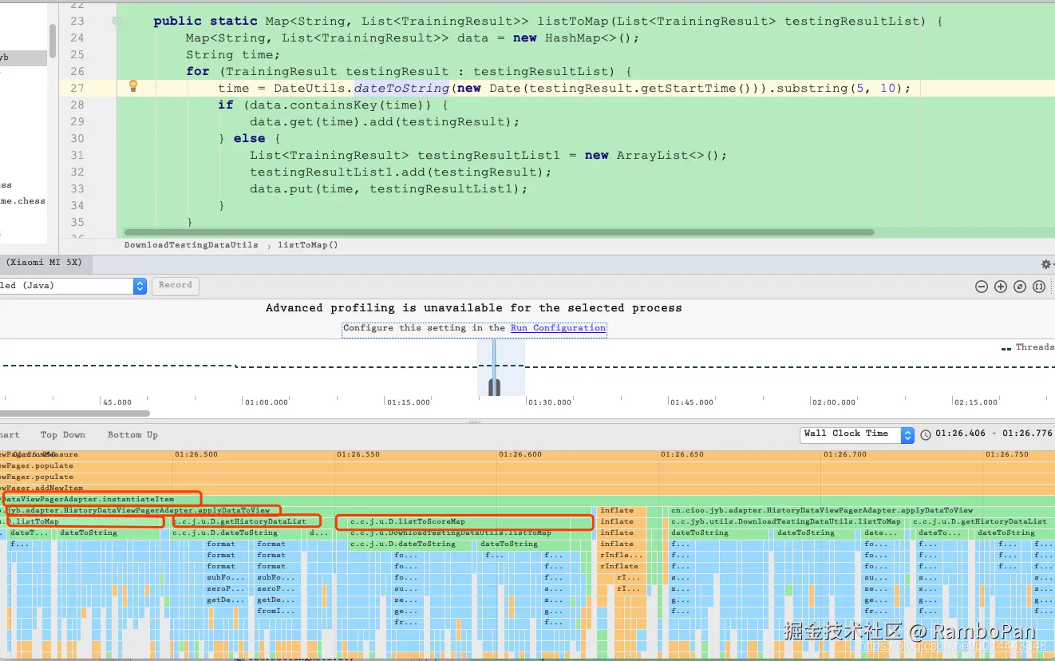
Task: Open the Run Configuration link
Action: coord(558,328)
